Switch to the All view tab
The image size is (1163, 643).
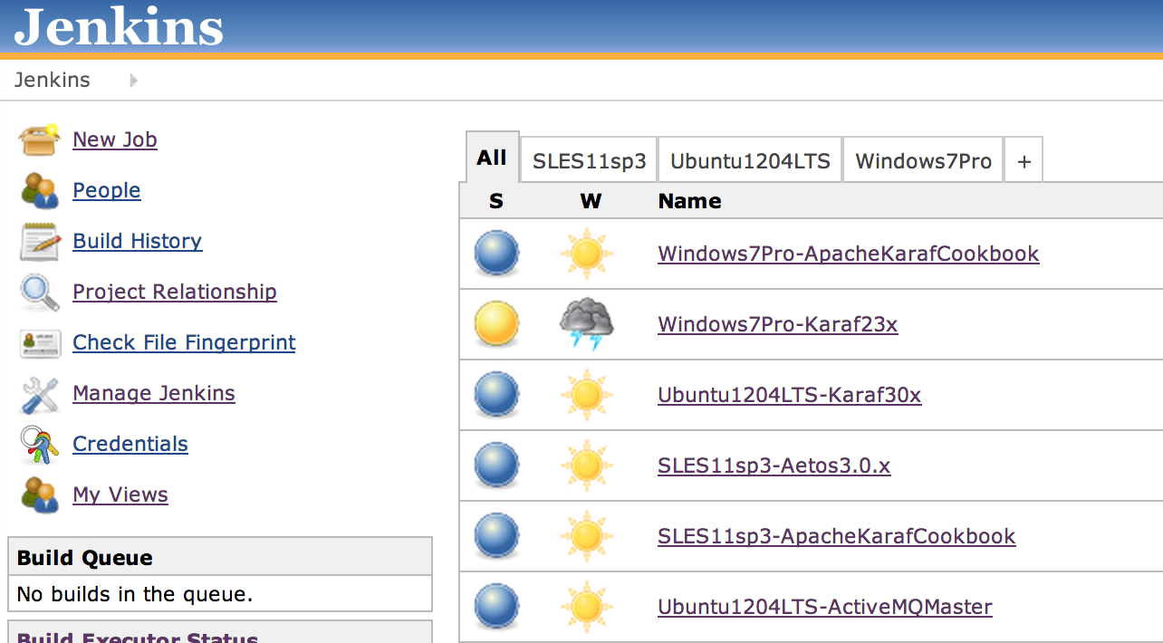(x=492, y=158)
